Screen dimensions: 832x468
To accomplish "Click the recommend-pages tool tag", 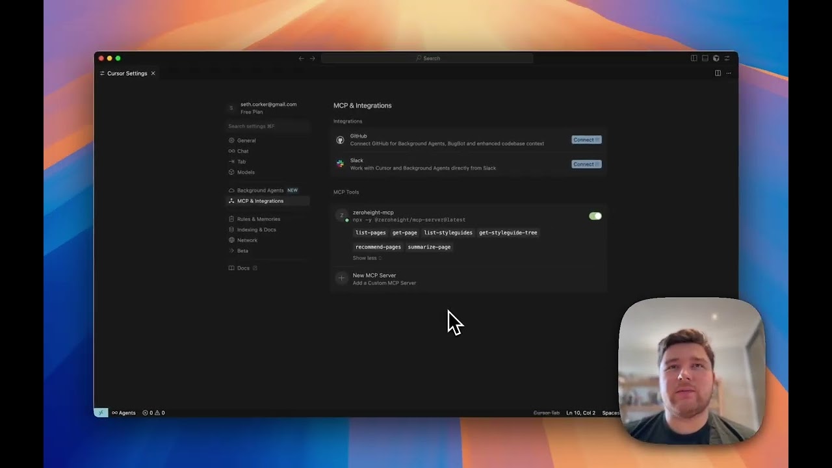I will [x=378, y=247].
